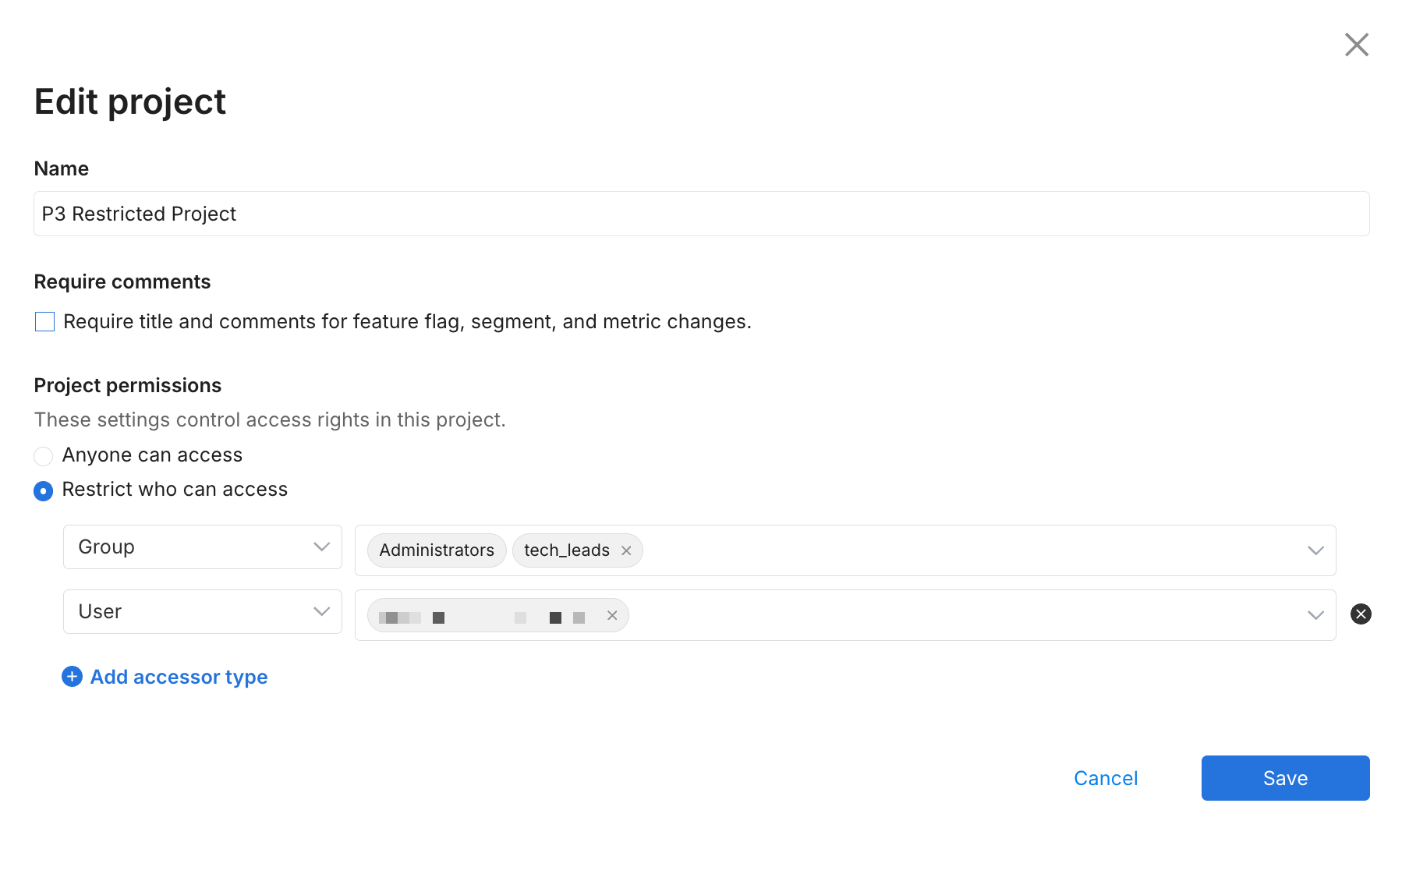Remove the tech_leads group tag

click(x=626, y=550)
